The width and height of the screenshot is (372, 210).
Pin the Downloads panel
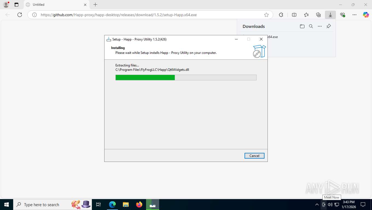pos(329,26)
